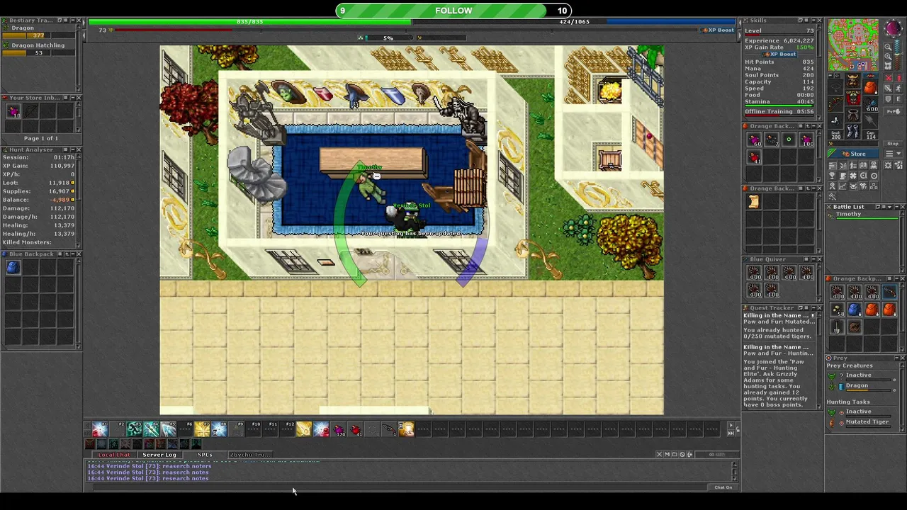Select gold coins stack of 58
The width and height of the screenshot is (907, 510).
tap(837, 310)
